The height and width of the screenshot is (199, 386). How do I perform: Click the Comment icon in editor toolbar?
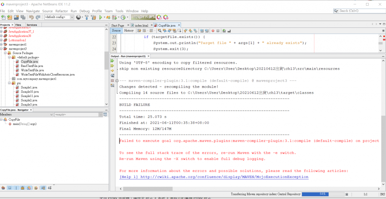224,31
